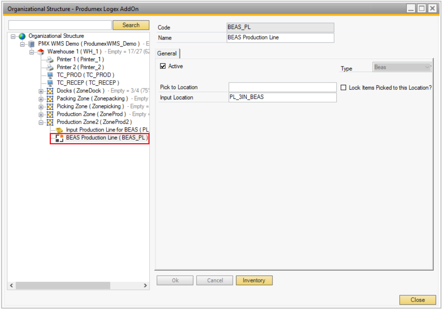Select tree row Docks ( ZoneDock )
The image size is (442, 309).
click(81, 91)
